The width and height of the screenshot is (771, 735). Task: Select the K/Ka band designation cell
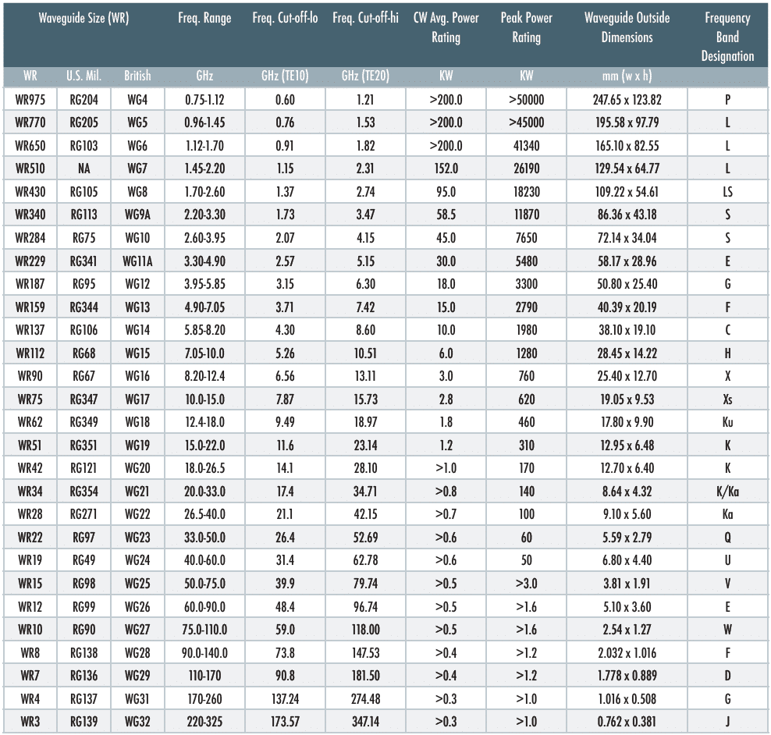click(x=727, y=492)
